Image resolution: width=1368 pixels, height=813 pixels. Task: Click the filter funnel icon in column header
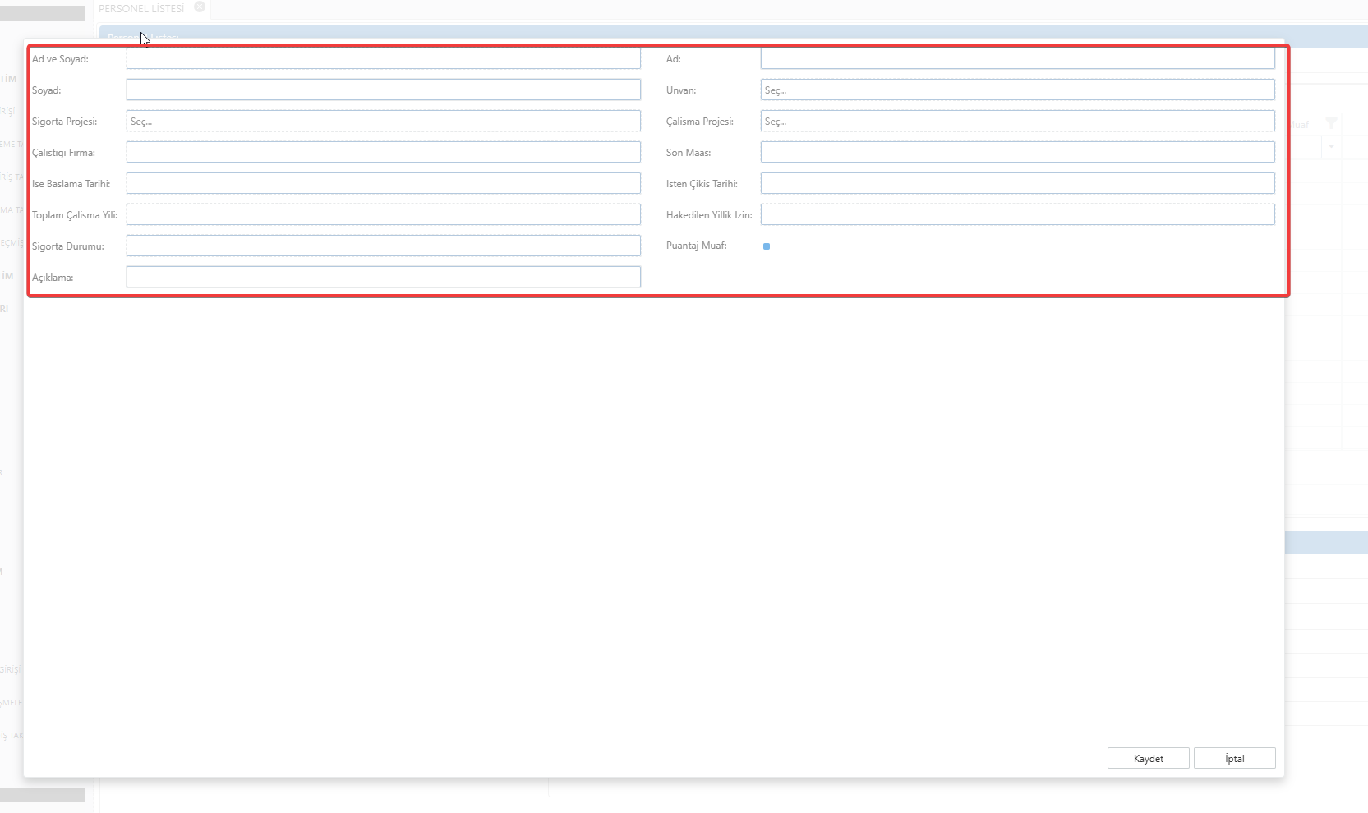(1331, 124)
